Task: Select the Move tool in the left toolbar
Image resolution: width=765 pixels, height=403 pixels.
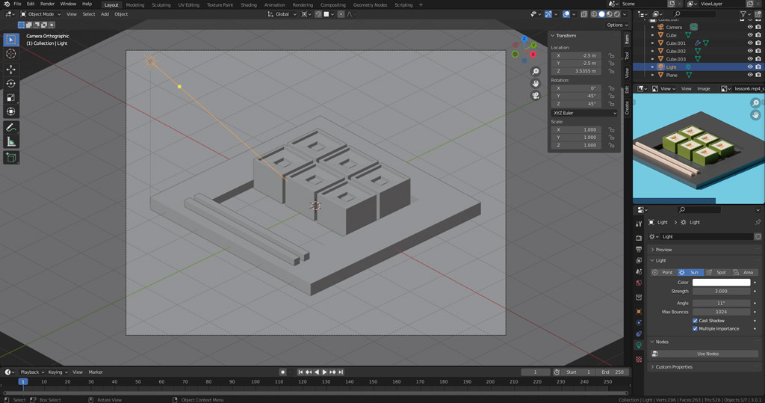Action: point(11,69)
